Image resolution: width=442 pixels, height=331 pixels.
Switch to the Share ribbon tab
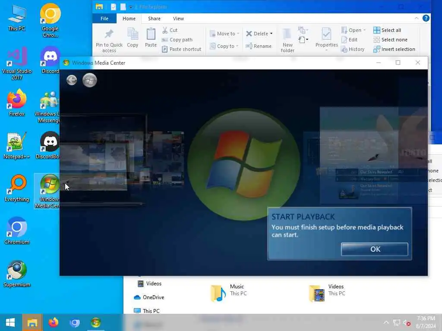click(154, 19)
